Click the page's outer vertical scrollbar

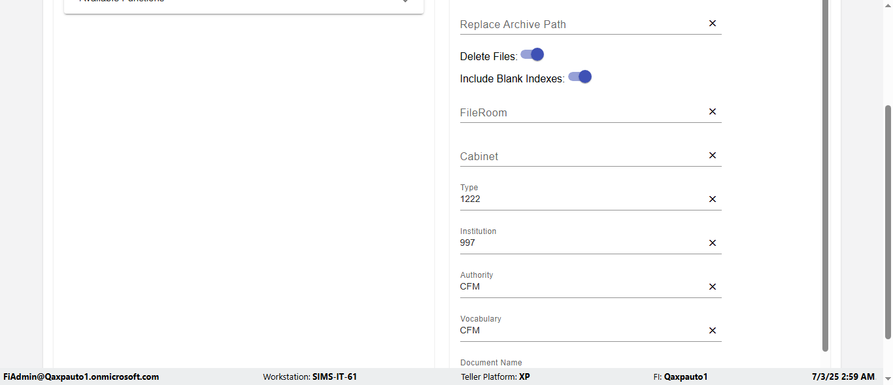(888, 222)
